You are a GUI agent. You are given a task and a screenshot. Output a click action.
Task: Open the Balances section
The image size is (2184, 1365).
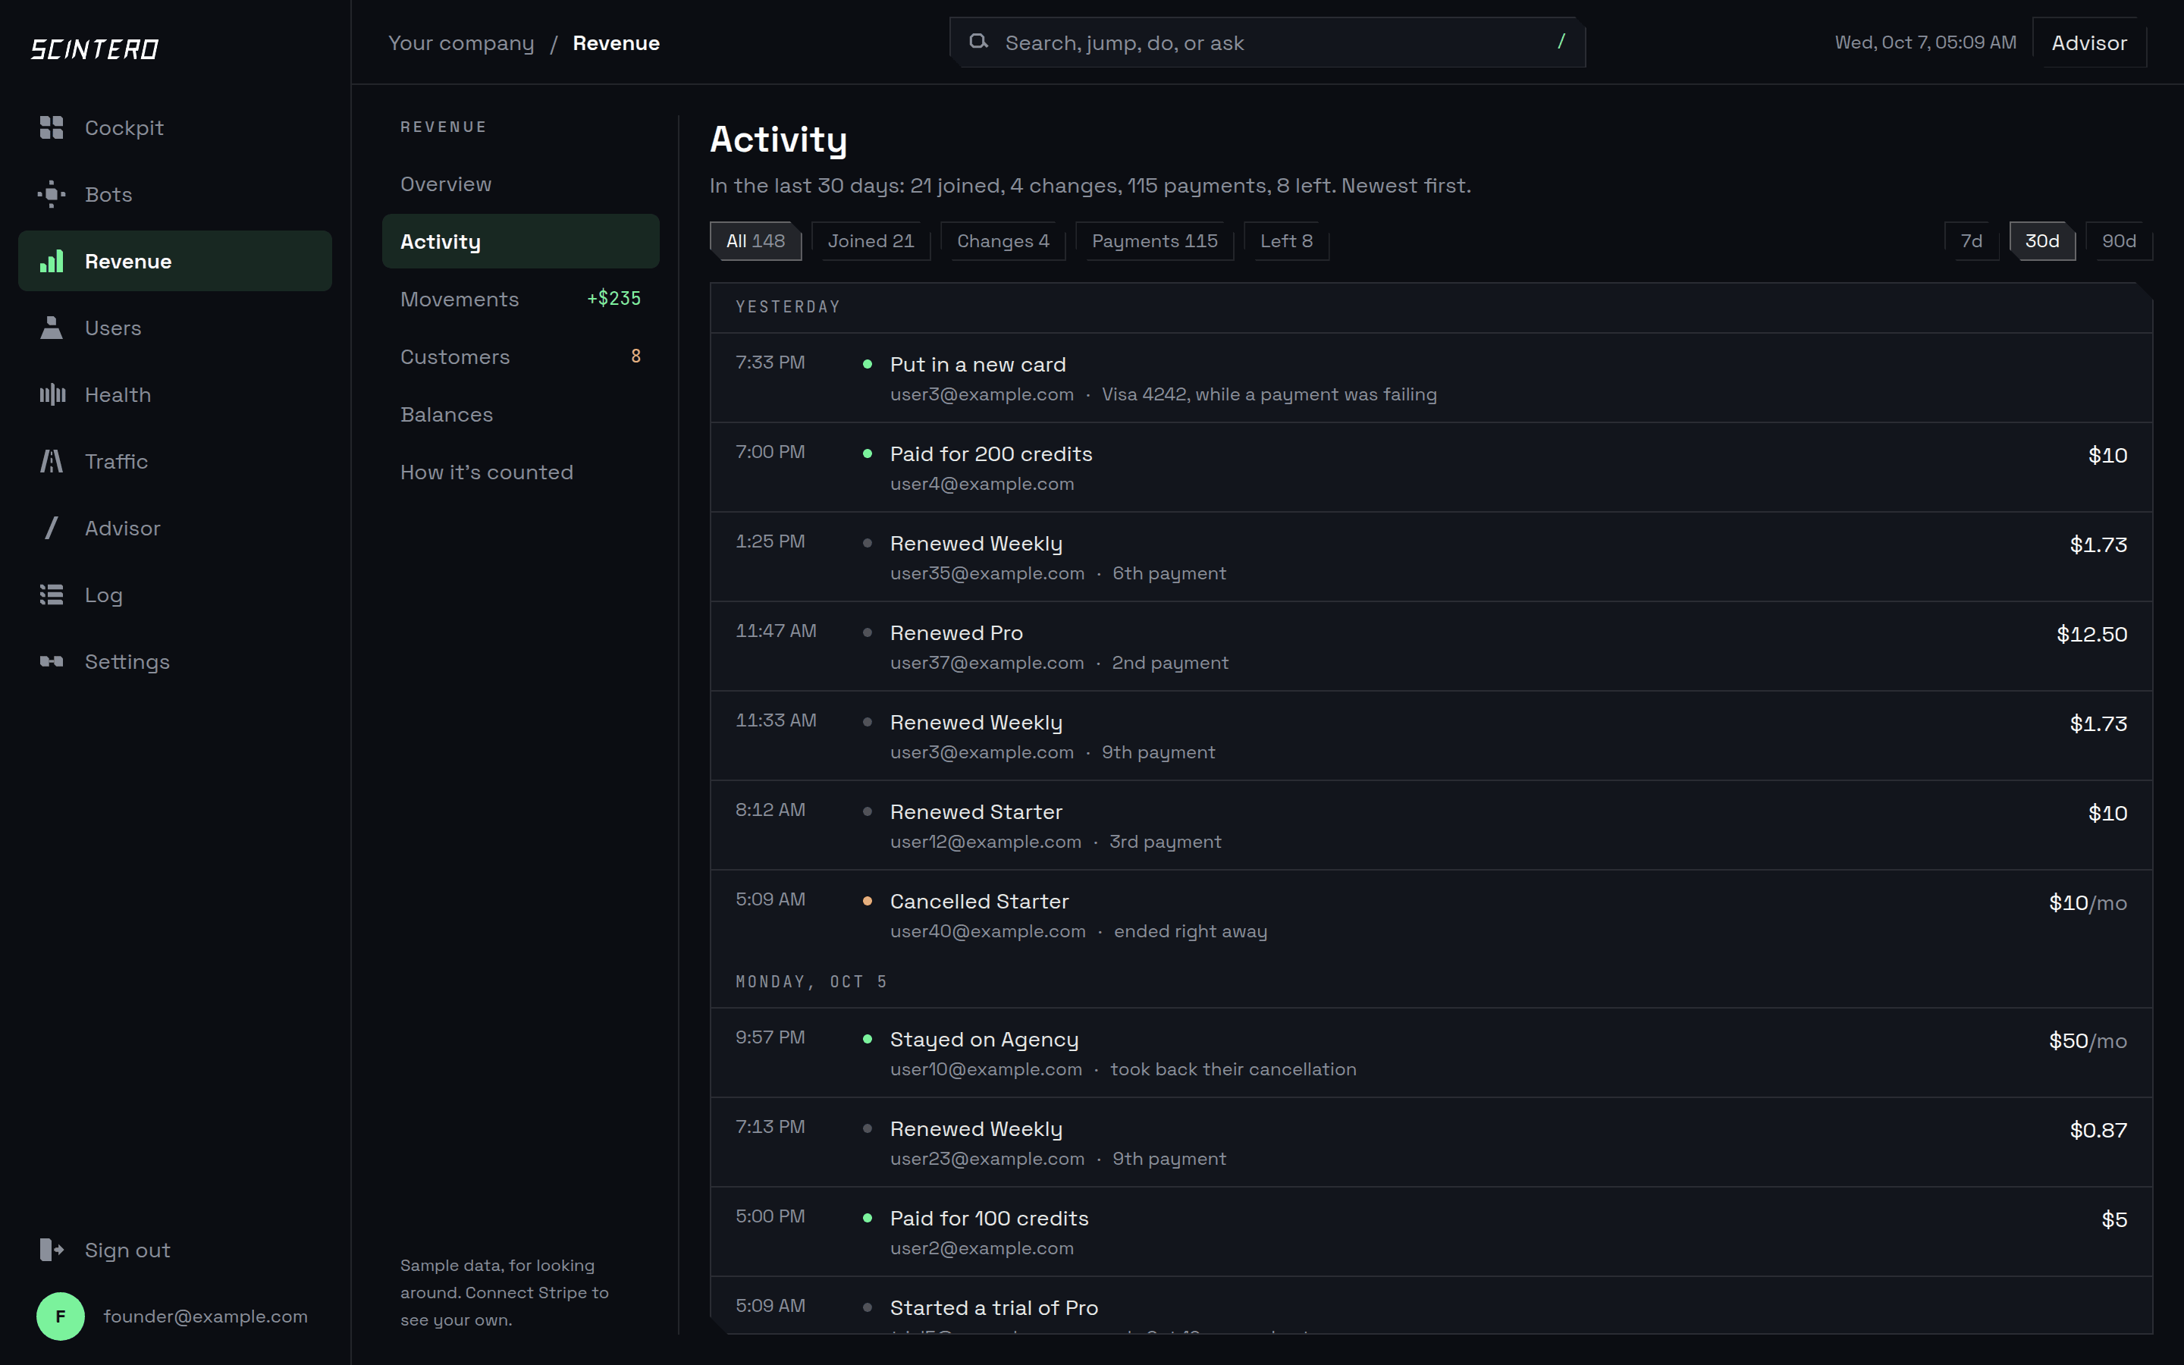click(x=521, y=414)
